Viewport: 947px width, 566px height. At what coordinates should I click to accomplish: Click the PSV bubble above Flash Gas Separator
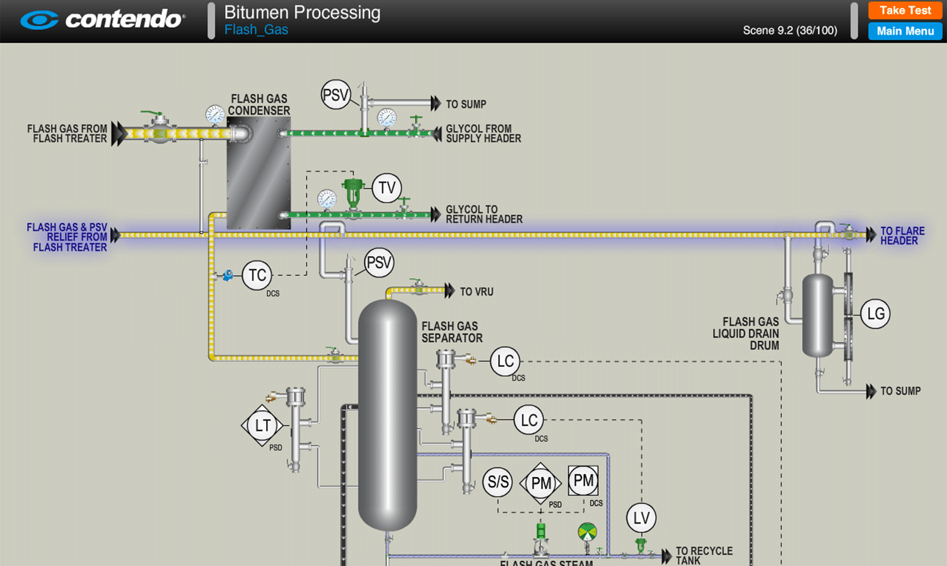click(x=379, y=262)
